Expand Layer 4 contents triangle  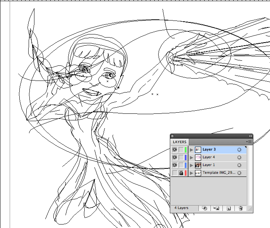[x=191, y=157]
